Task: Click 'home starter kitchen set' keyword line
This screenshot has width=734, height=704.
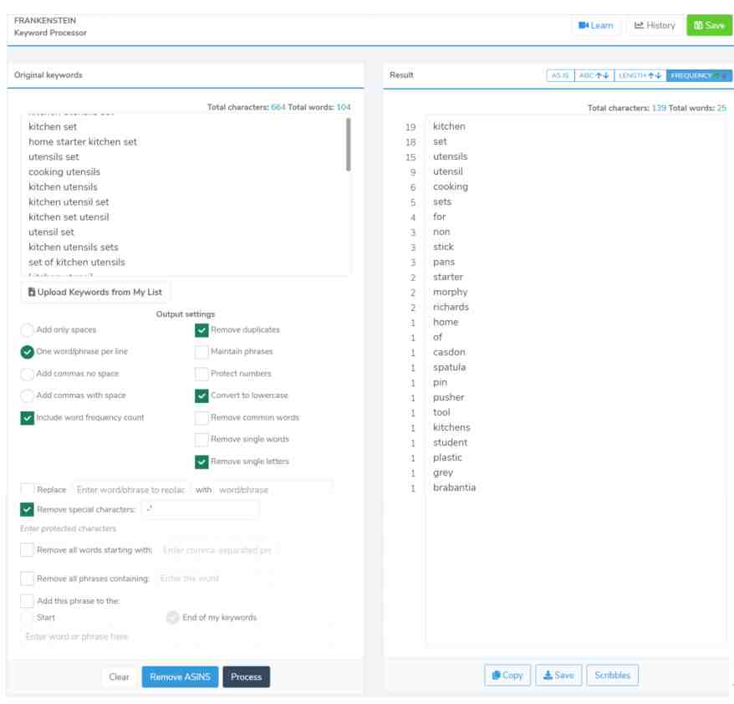Action: coord(83,142)
